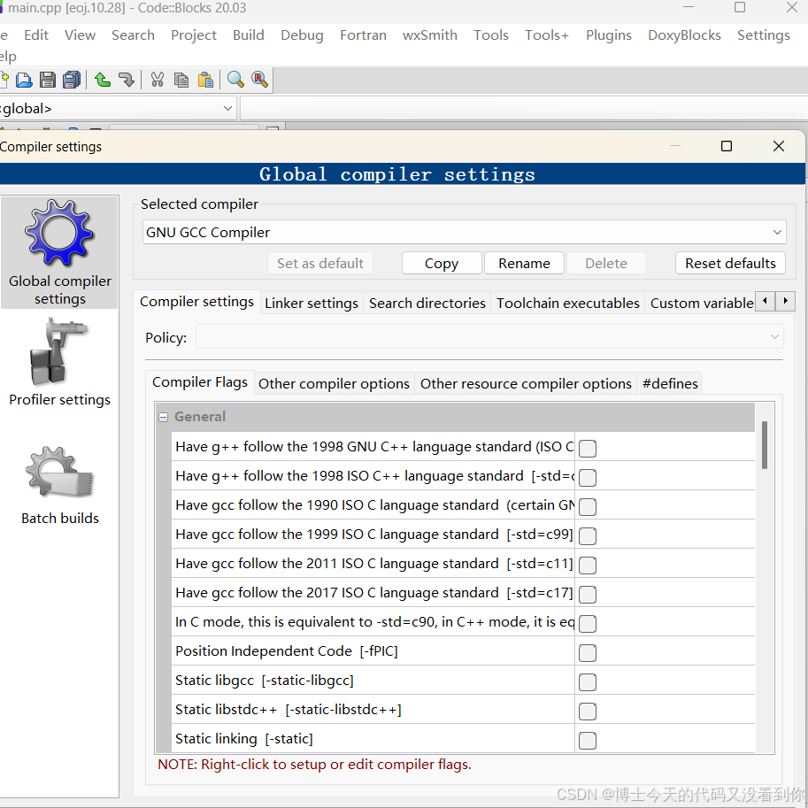
Task: Tick the 'In C mode' -std=c90 equivalent checkbox
Action: pos(588,624)
